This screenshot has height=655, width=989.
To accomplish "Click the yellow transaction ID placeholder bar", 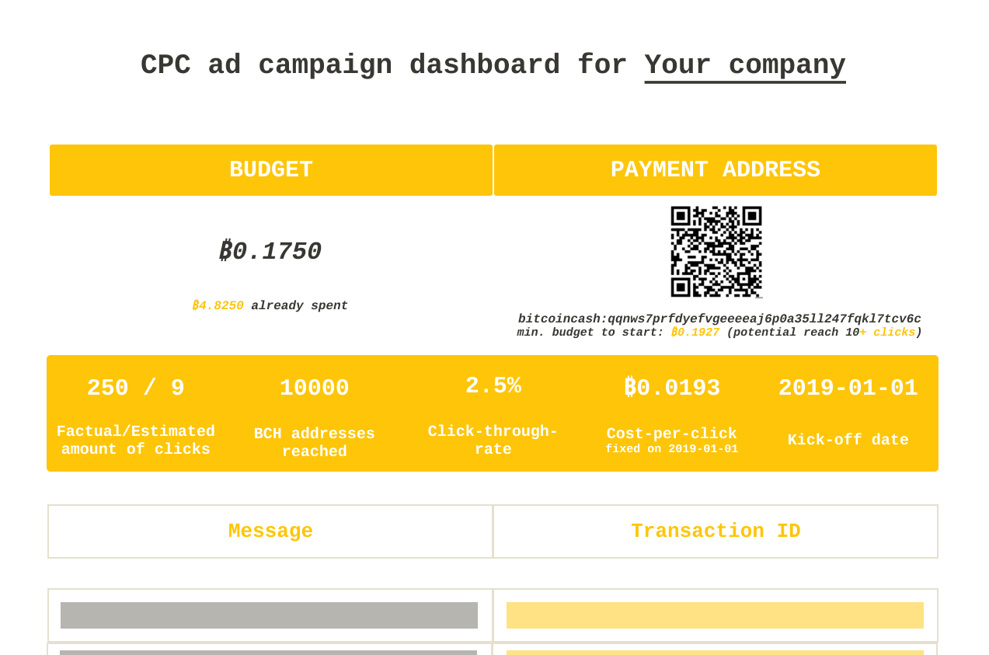I will click(715, 614).
